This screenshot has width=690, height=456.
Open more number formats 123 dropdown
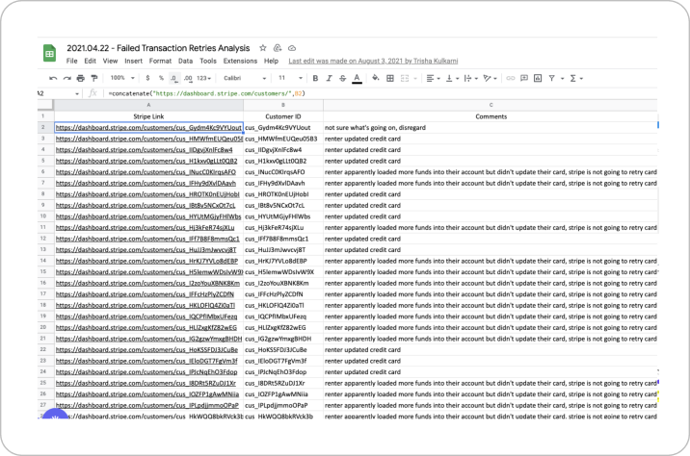(203, 78)
